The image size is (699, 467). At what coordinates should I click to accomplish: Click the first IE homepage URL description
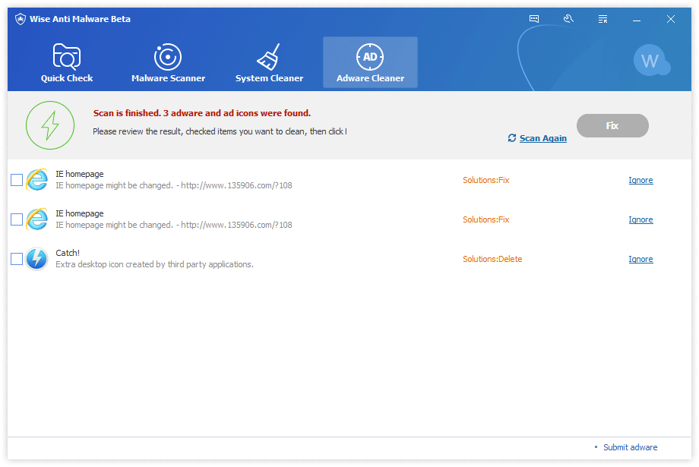pos(174,185)
